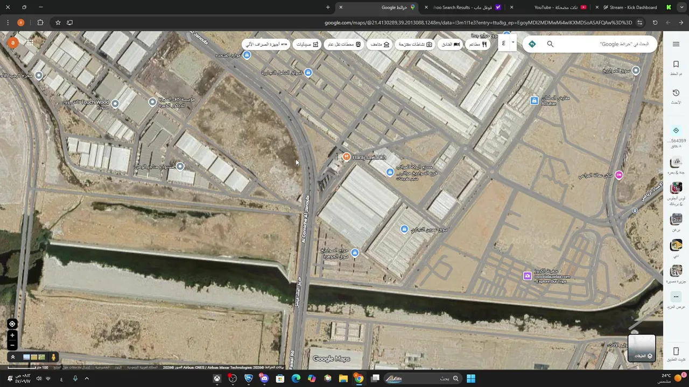Filter map by ATMs chip
689x387 pixels.
click(266, 44)
